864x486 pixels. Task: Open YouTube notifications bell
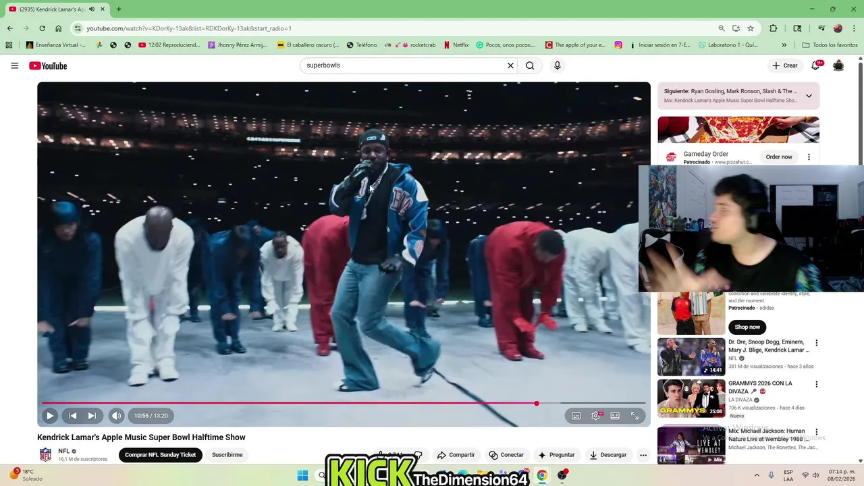point(815,65)
